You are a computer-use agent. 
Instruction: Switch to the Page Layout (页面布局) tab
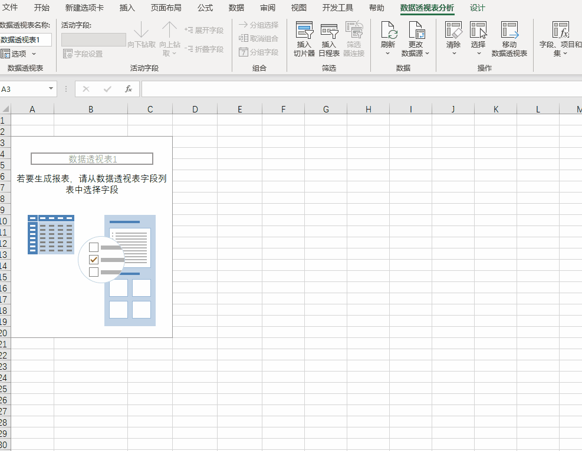[x=166, y=8]
